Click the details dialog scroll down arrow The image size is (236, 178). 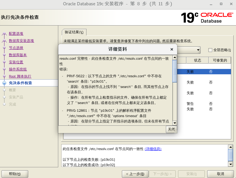[175, 123]
